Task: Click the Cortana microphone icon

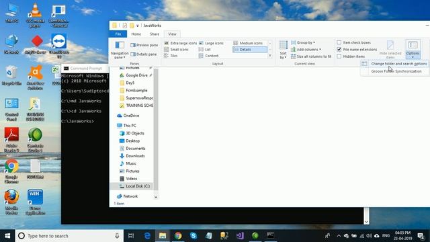Action: (117, 236)
